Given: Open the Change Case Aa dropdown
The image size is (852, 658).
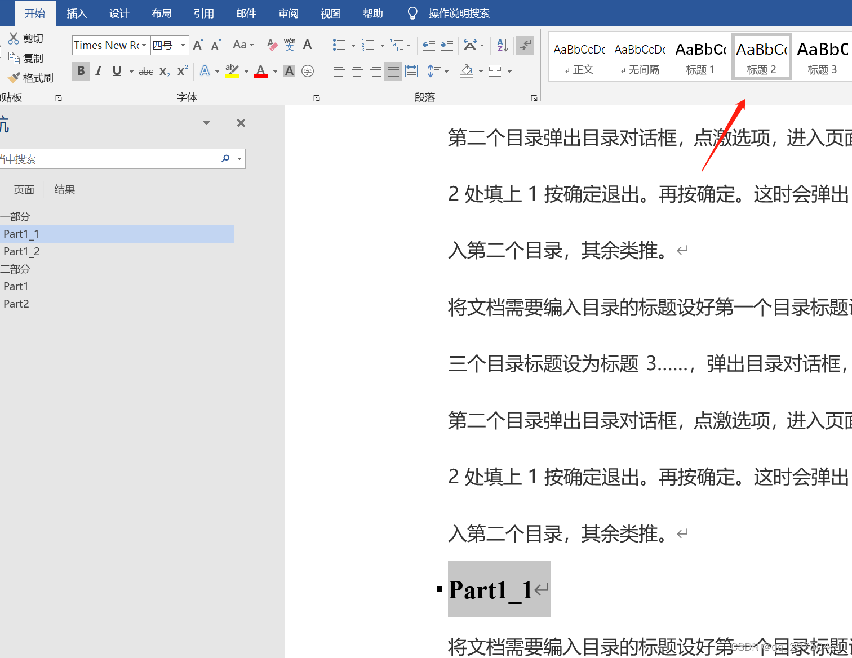Looking at the screenshot, I should coord(243,45).
